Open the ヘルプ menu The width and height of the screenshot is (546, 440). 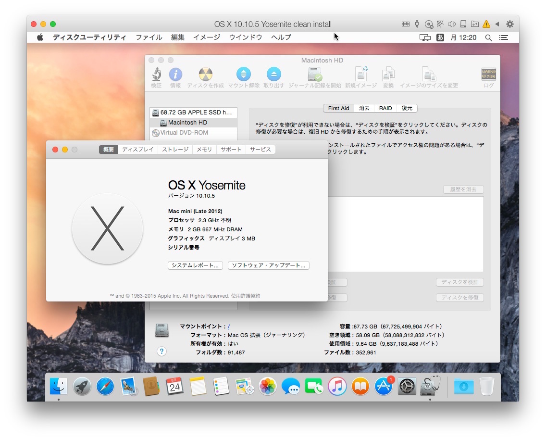pos(281,38)
